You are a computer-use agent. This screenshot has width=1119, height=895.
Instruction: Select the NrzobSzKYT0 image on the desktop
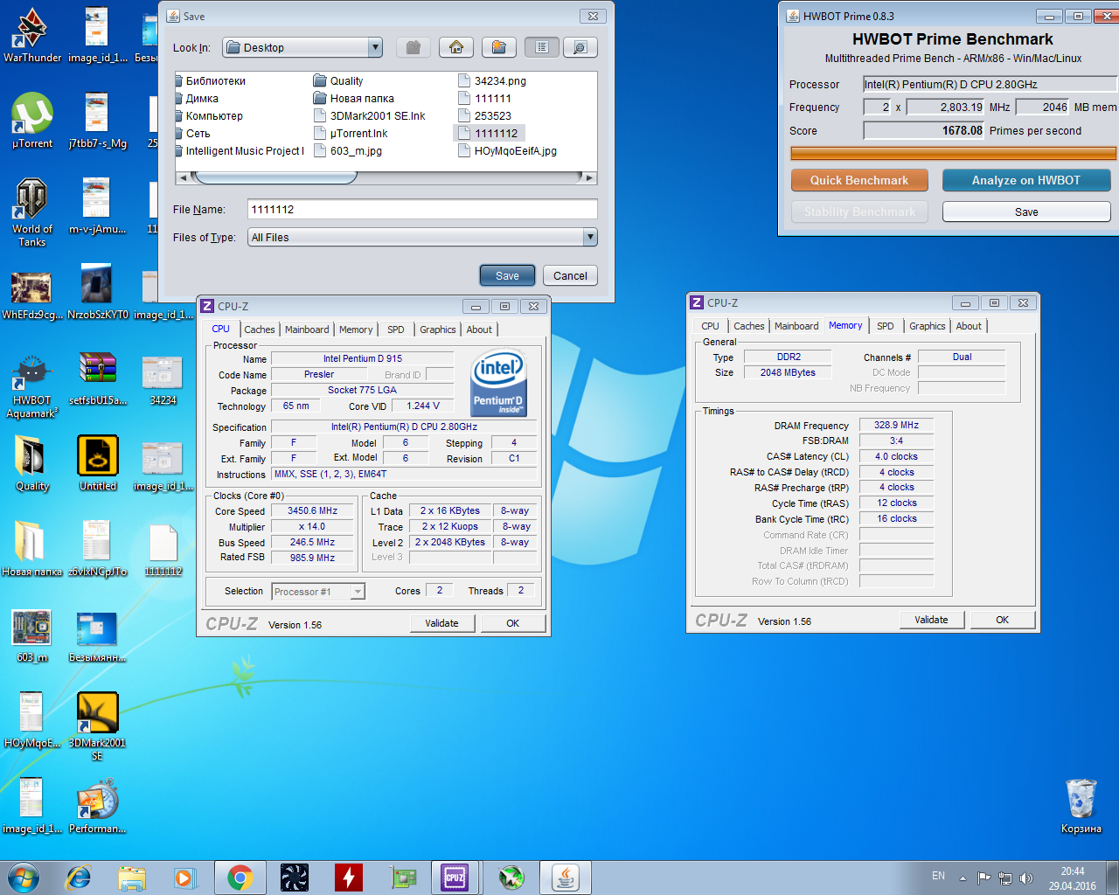pos(98,292)
